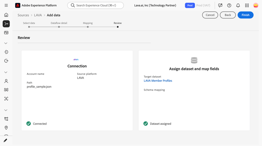
Task: Click the Target dataset label
Action: tap(152, 77)
